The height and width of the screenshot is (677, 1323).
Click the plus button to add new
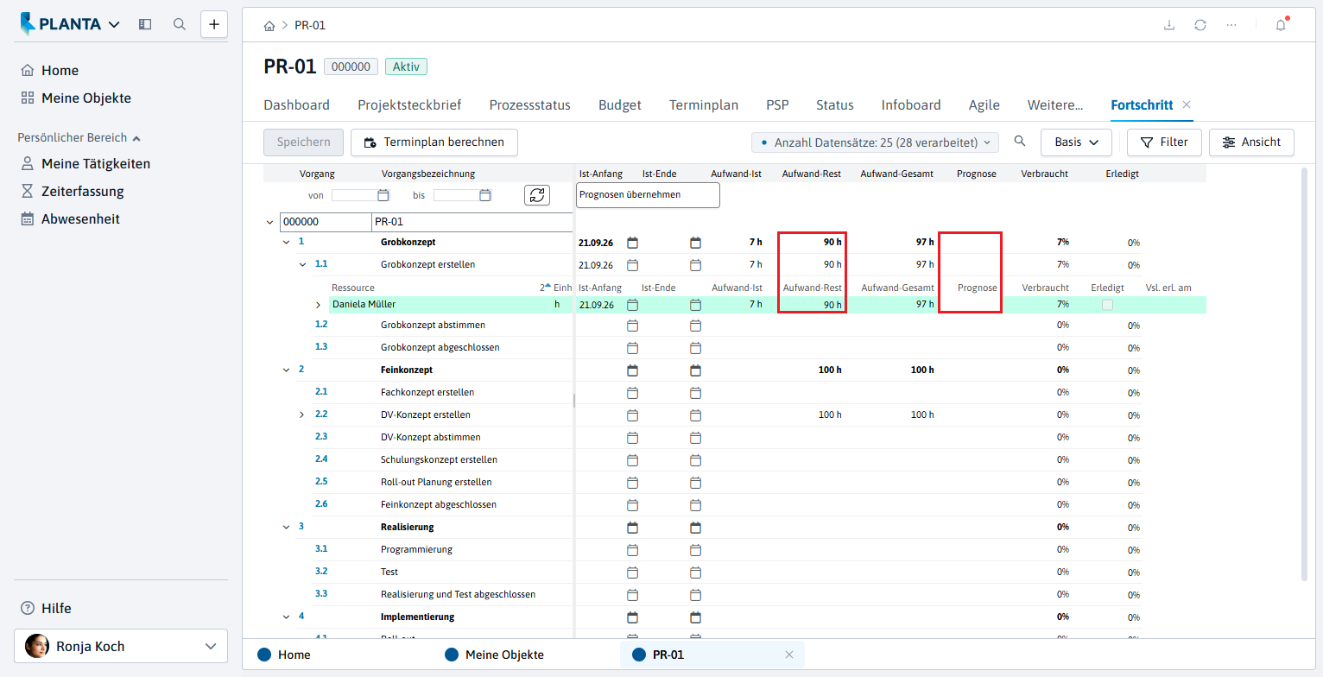point(214,24)
